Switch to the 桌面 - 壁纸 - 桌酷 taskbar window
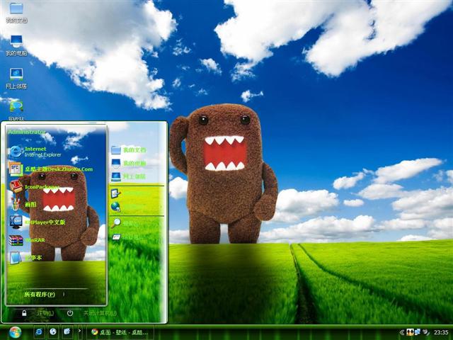453x340 pixels. [x=120, y=332]
